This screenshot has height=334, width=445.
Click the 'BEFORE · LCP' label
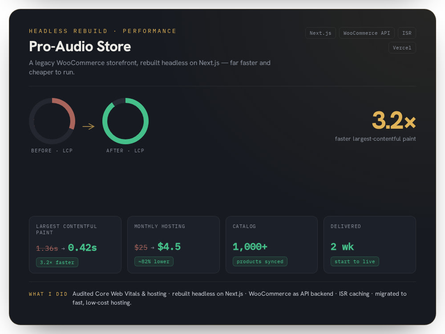point(52,151)
